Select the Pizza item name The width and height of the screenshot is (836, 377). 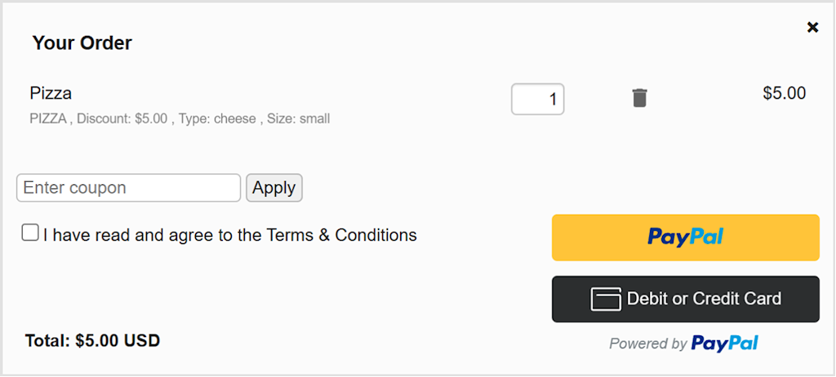(x=51, y=93)
